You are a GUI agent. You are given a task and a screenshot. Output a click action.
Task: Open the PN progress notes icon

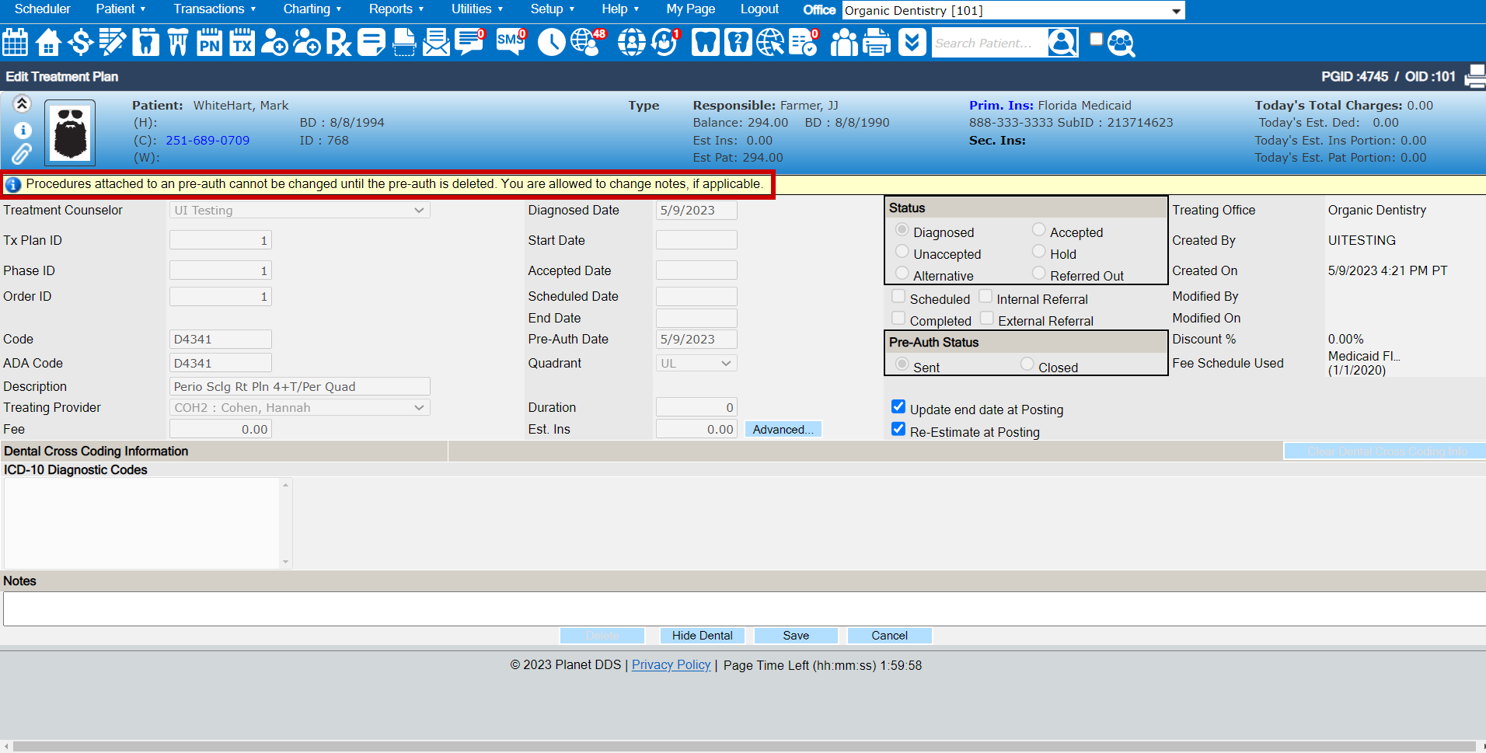click(208, 42)
